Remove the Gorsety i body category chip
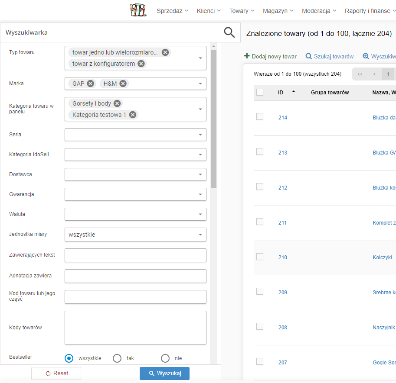 [117, 103]
